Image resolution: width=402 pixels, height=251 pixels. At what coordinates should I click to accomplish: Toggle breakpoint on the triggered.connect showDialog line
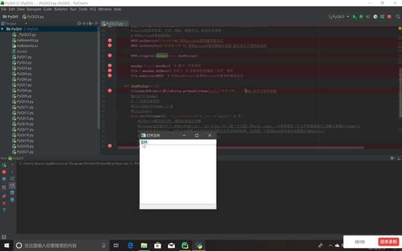click(x=110, y=56)
